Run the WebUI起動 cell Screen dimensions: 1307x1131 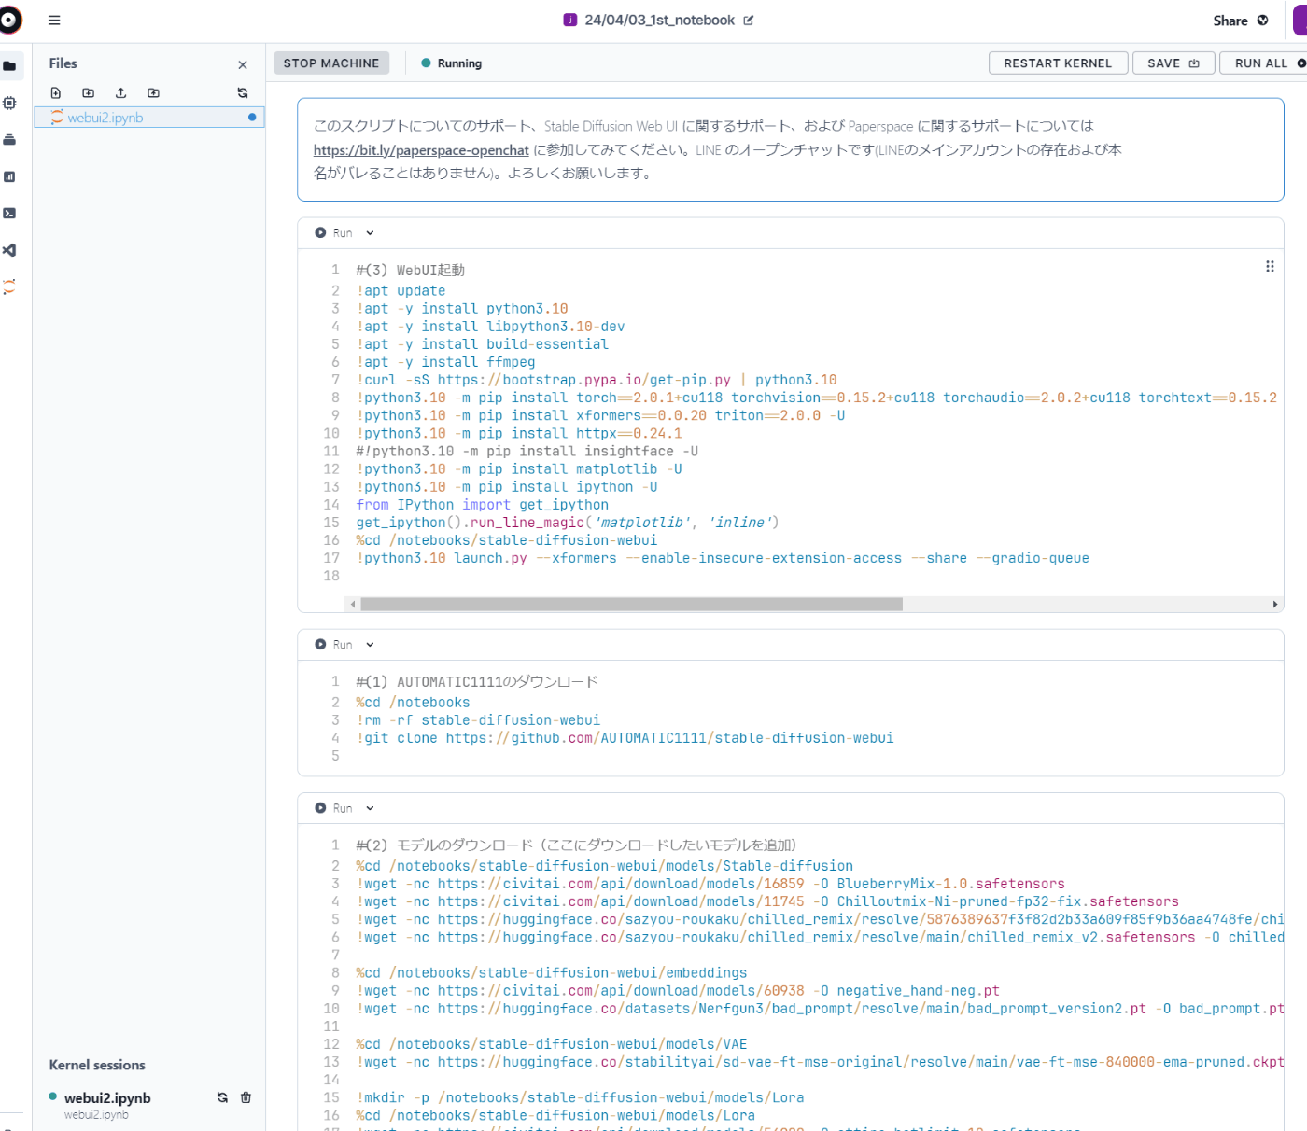point(333,233)
